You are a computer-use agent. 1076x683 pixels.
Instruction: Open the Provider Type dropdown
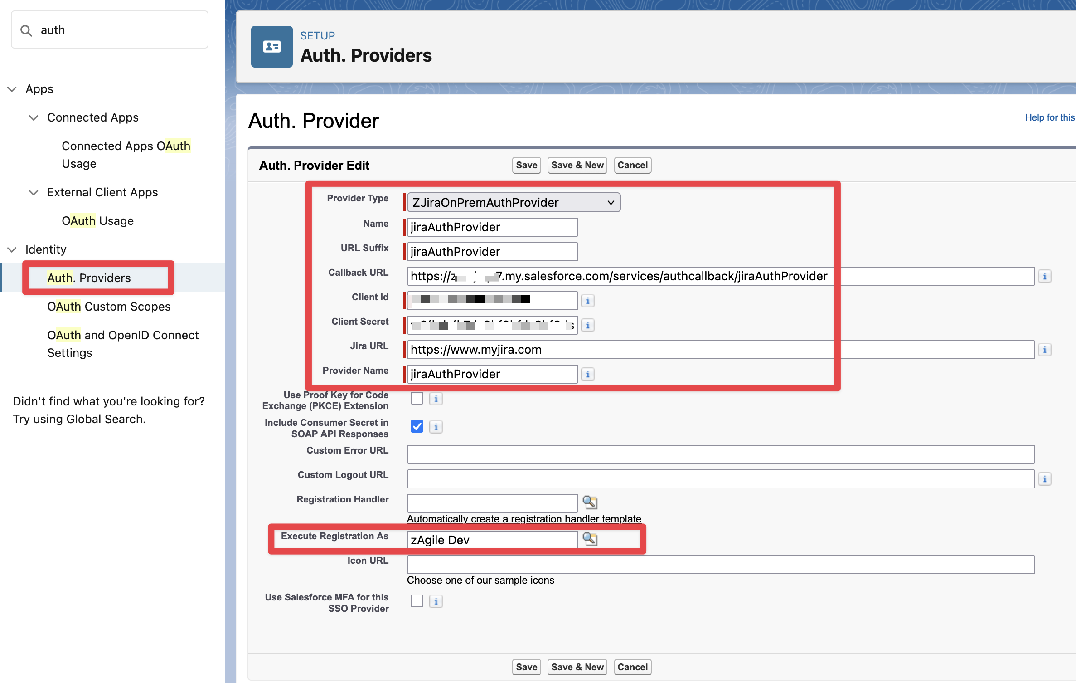click(x=513, y=202)
